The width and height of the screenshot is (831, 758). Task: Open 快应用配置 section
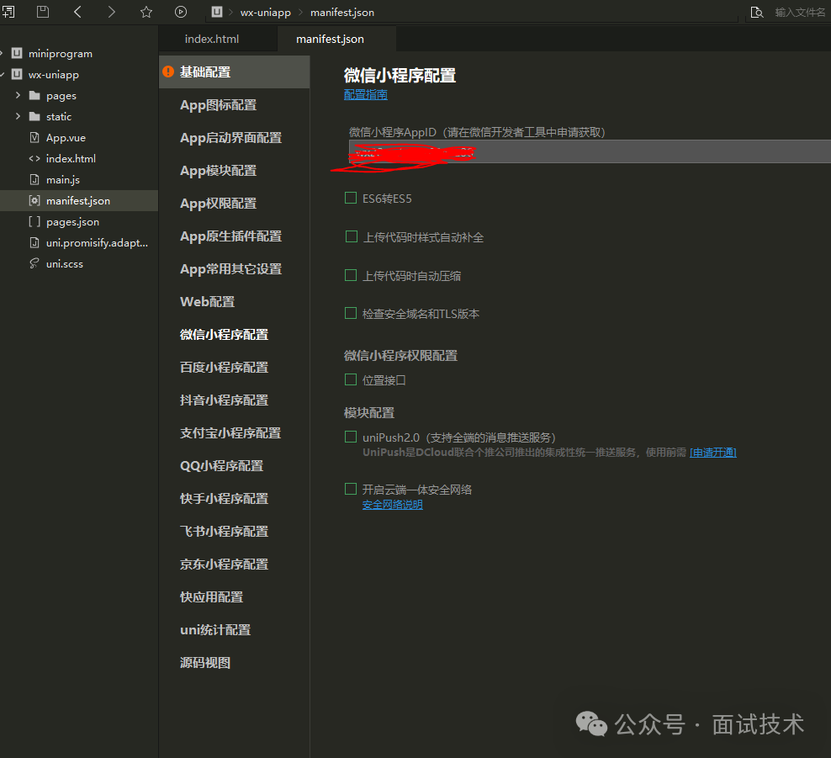211,597
